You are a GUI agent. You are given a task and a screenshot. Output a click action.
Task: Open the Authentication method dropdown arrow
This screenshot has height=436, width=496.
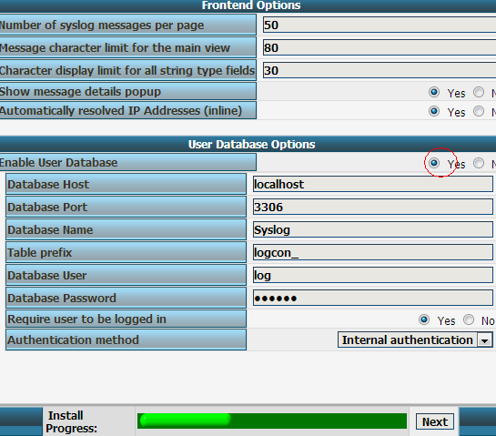click(484, 340)
